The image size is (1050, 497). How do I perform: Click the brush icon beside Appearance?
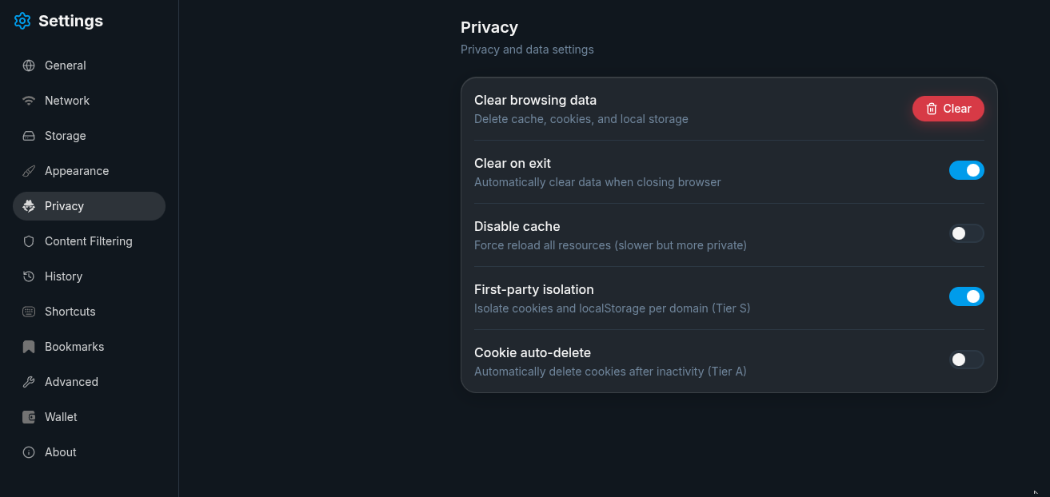(x=29, y=171)
